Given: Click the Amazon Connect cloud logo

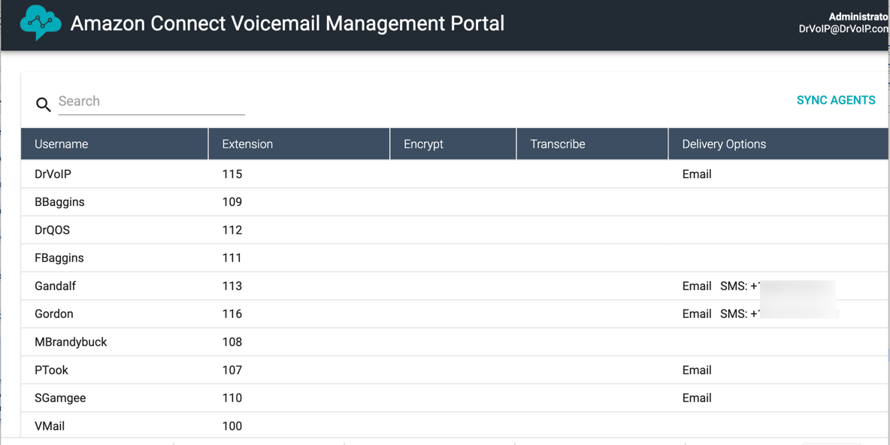Looking at the screenshot, I should 40,23.
